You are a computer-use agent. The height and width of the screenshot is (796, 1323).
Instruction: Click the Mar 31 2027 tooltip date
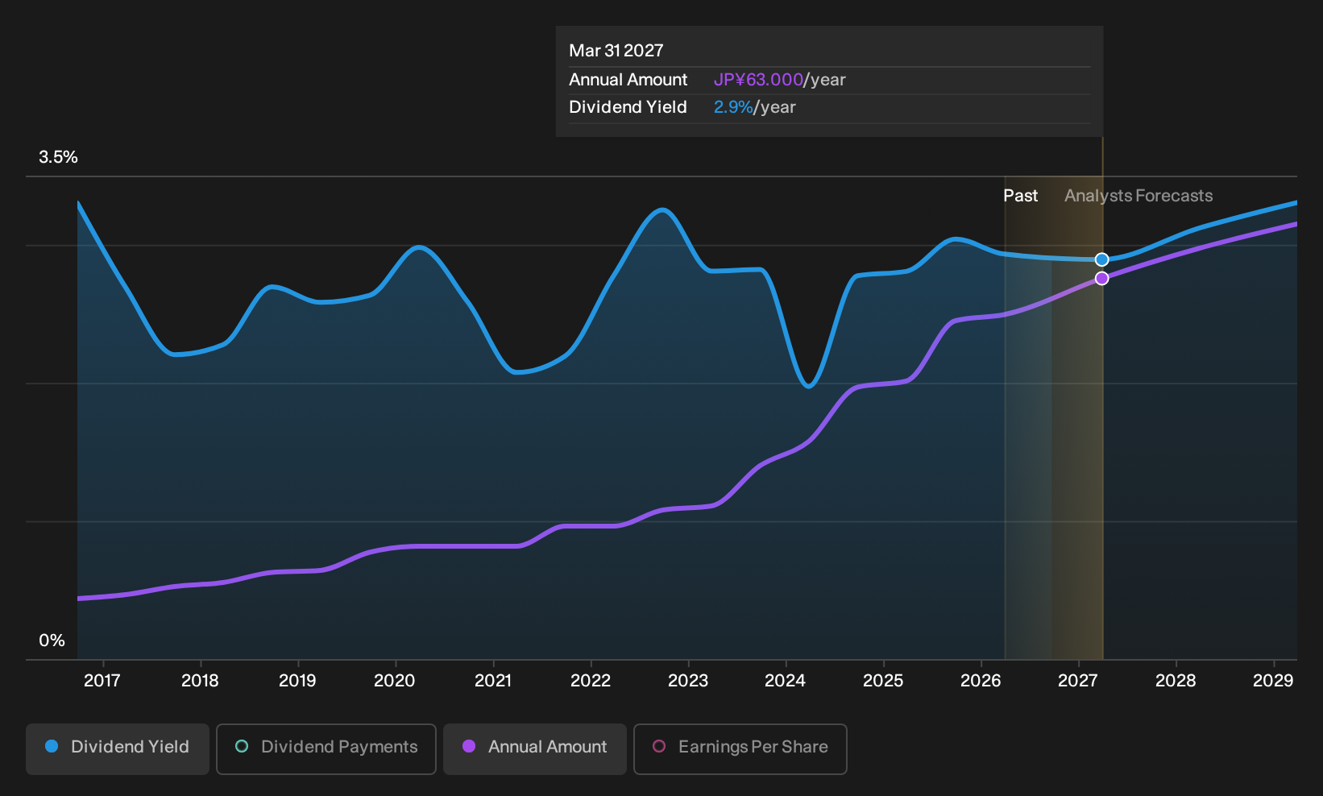coord(616,51)
